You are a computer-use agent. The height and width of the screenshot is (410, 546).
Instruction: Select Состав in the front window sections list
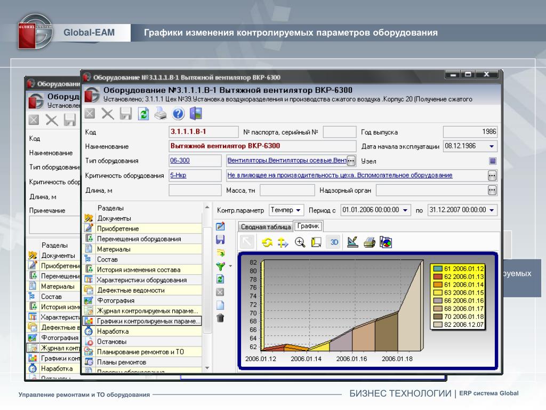143,259
